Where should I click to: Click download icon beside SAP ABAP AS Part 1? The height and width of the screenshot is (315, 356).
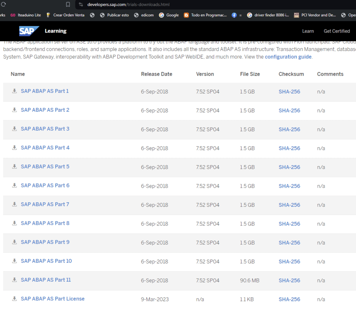click(14, 91)
